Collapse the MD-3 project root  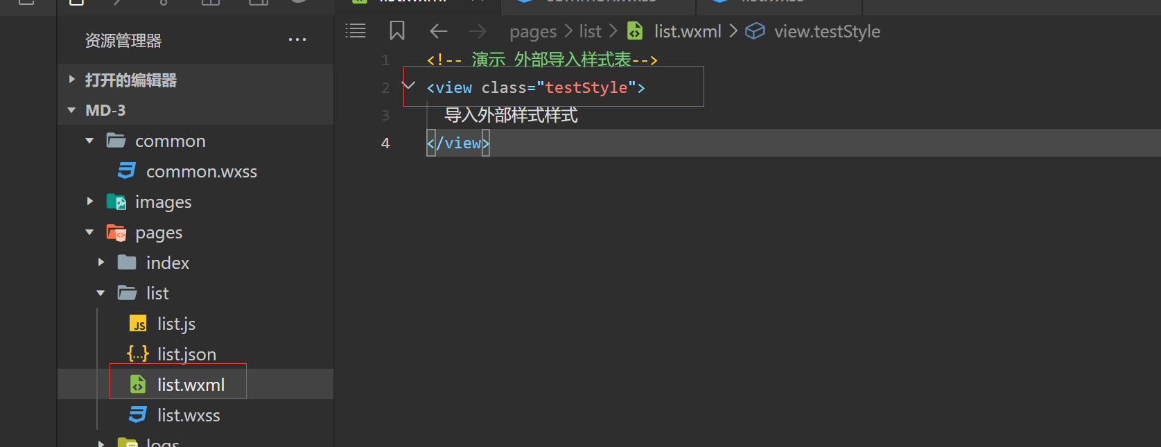point(72,110)
